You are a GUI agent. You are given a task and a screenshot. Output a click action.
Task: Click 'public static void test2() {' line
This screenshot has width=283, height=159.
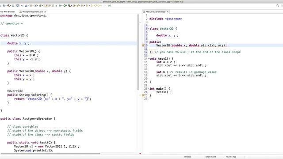pos(31,142)
